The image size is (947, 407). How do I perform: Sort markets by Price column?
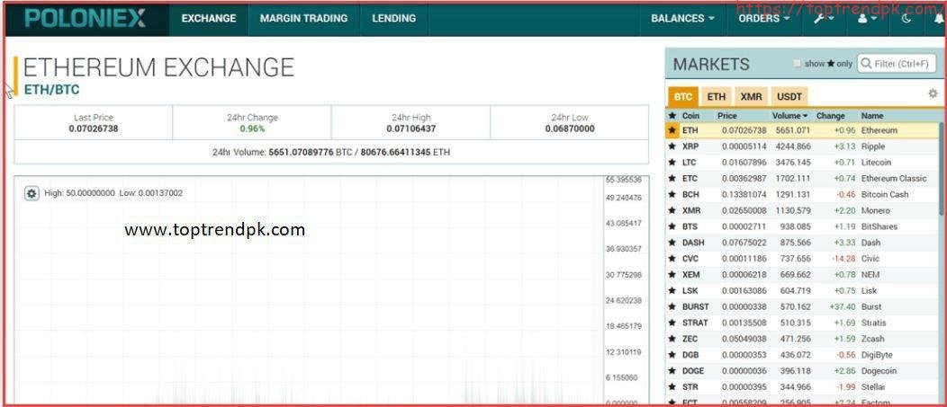coord(727,115)
